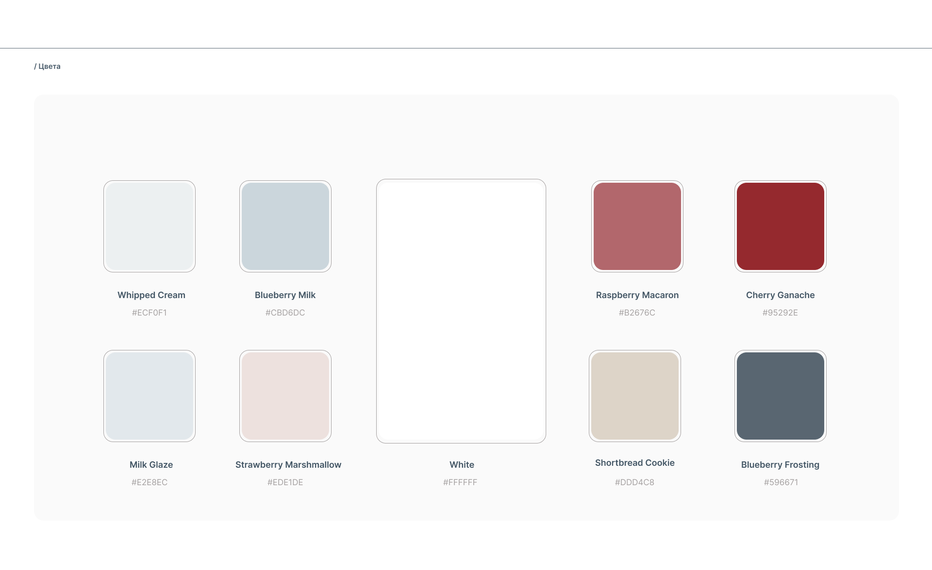Click the Milk Glaze color swatch
This screenshot has width=932, height=570.
click(x=150, y=396)
